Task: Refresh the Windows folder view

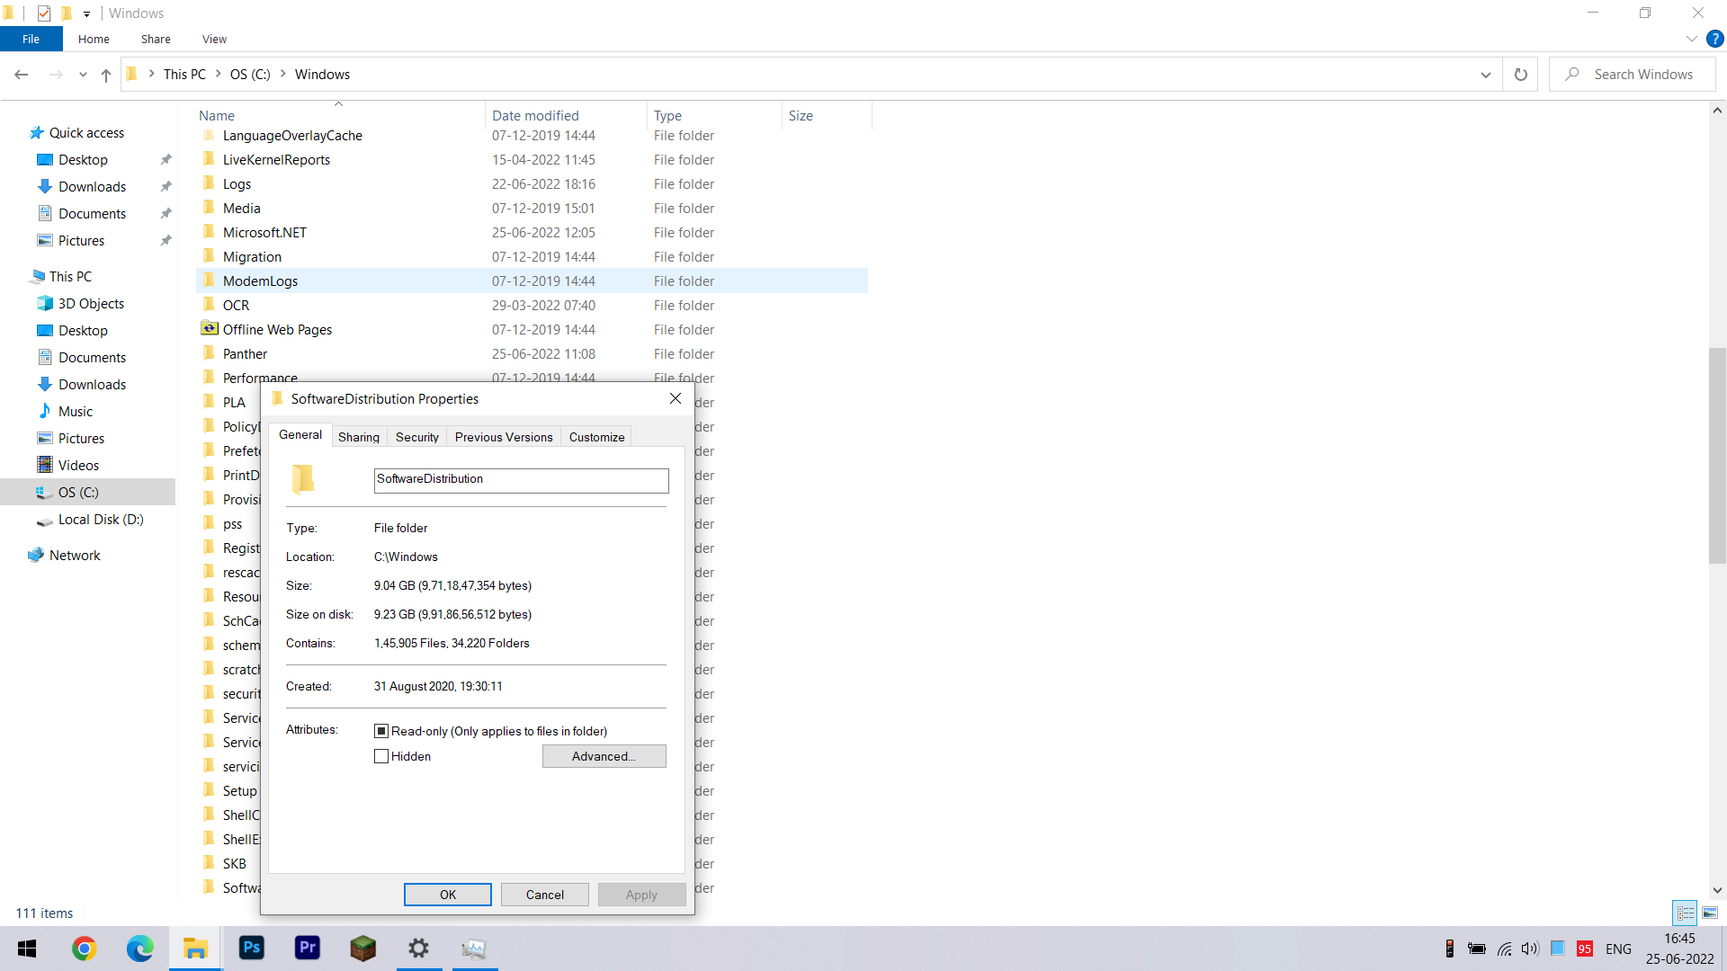Action: point(1521,75)
